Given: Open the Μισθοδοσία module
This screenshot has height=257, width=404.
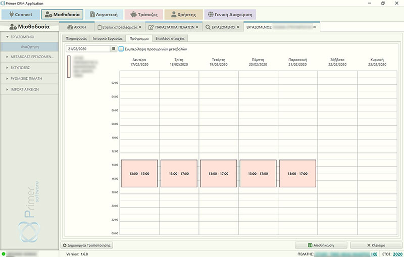Looking at the screenshot, I should pyautogui.click(x=62, y=15).
